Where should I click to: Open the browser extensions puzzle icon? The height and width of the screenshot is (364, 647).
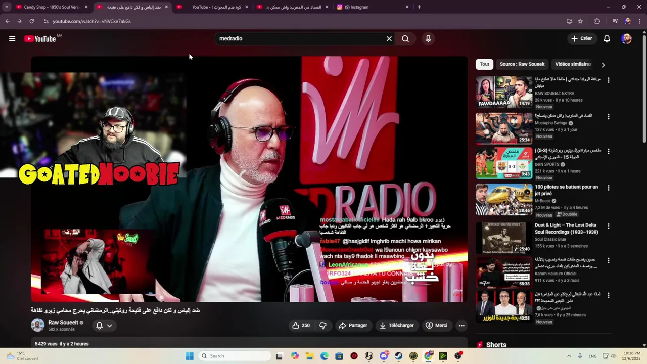coord(597,21)
